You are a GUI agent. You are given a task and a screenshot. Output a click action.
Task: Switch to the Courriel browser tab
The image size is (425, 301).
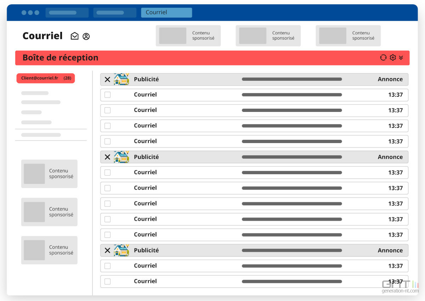tap(166, 12)
